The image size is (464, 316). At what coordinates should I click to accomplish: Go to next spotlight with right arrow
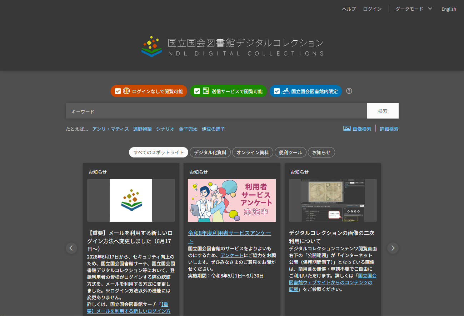[x=393, y=248]
